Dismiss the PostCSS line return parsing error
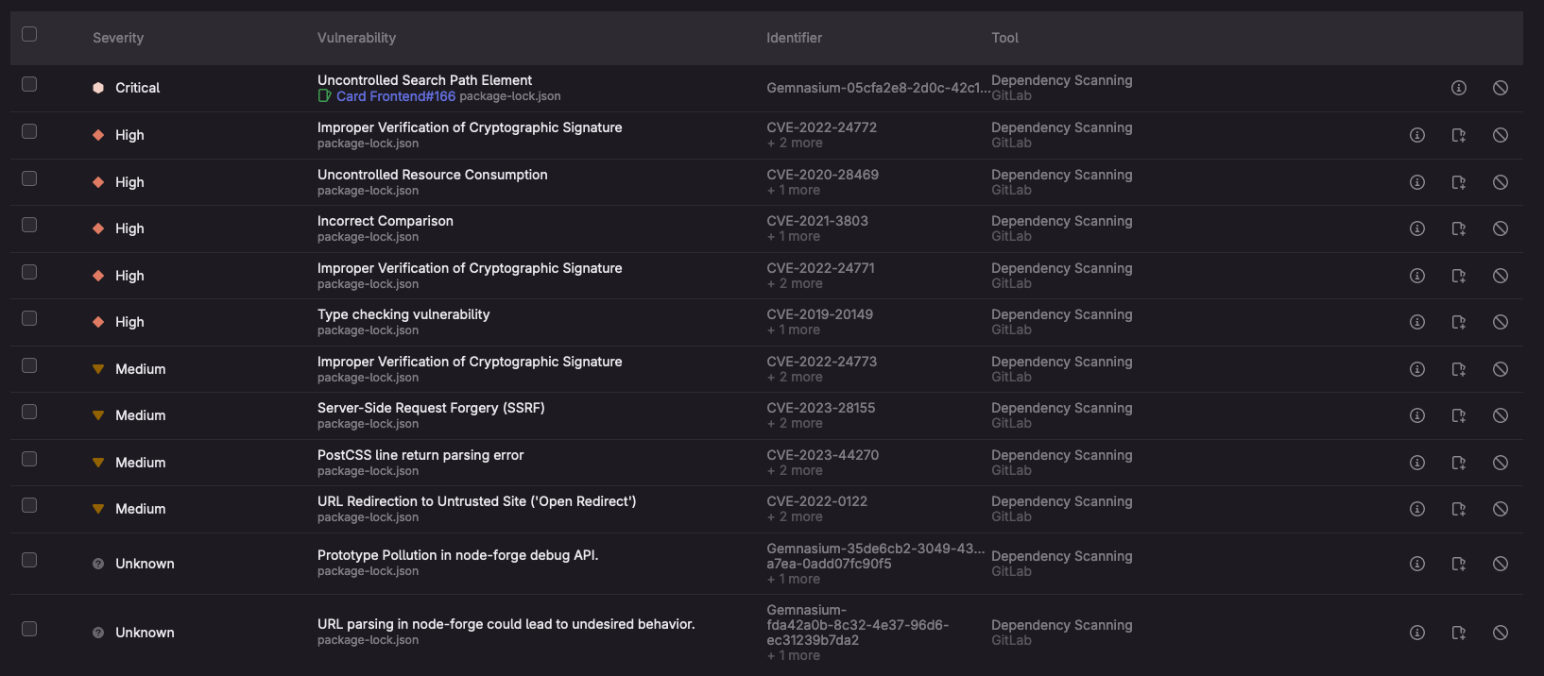1544x676 pixels. pyautogui.click(x=1500, y=463)
